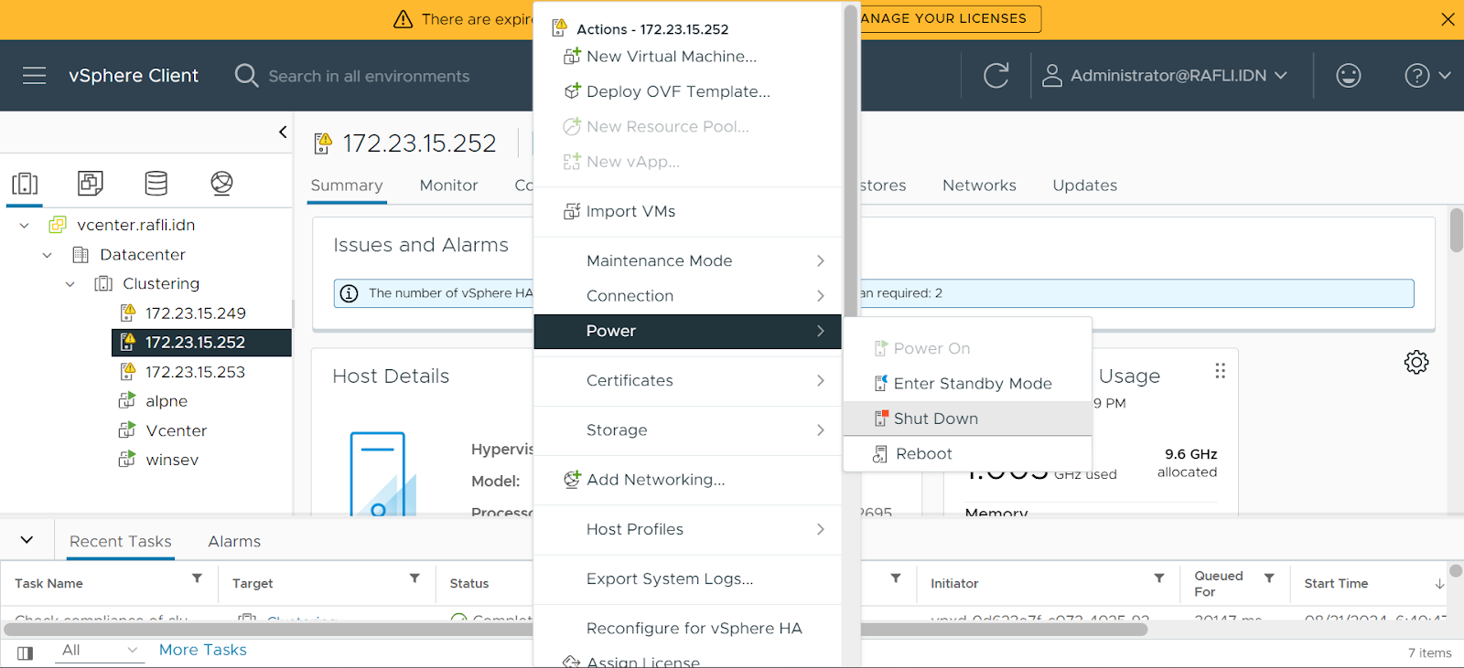
Task: Choose Reconfigure for vSphere HA
Action: click(687, 628)
